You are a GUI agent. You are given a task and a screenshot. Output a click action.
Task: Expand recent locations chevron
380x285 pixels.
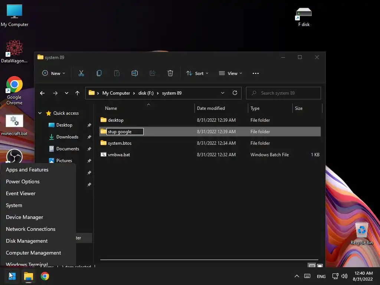click(66, 93)
